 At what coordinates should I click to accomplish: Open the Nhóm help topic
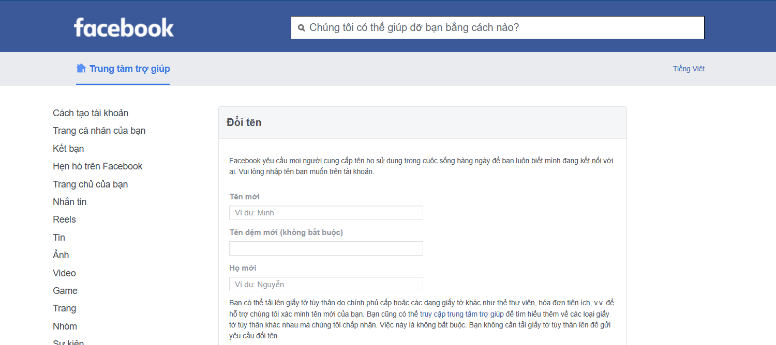click(65, 326)
